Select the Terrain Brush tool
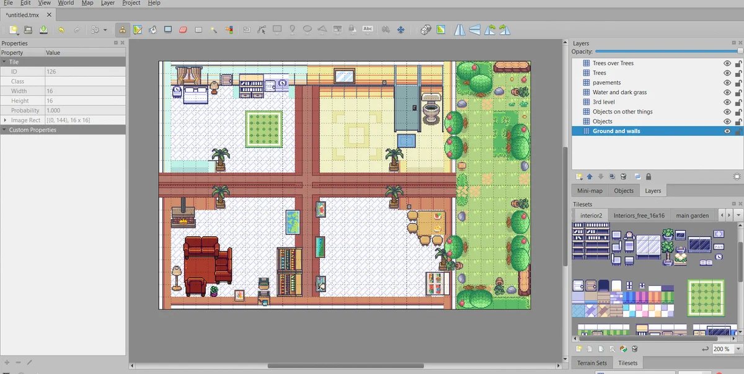The width and height of the screenshot is (744, 374). (x=137, y=29)
